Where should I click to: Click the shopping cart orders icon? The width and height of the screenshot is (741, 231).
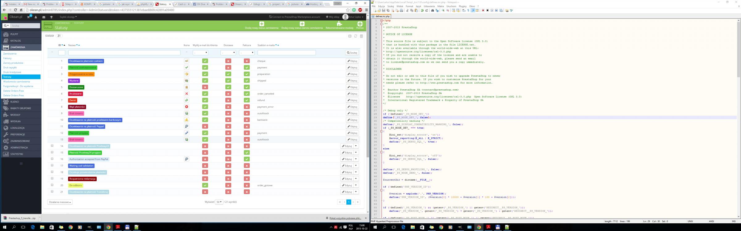[x=29, y=17]
